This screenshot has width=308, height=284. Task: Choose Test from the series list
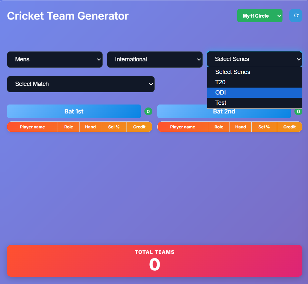click(x=255, y=103)
